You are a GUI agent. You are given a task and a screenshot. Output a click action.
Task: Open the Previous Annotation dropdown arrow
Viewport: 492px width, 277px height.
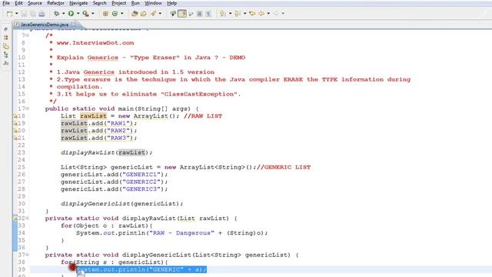(x=244, y=14)
